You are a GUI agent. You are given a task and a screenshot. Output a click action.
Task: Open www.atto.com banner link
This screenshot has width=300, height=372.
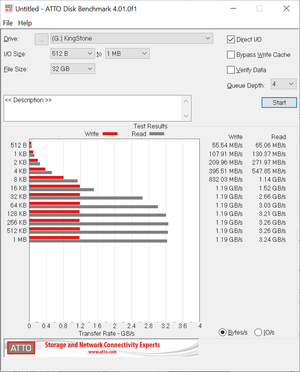(102, 352)
